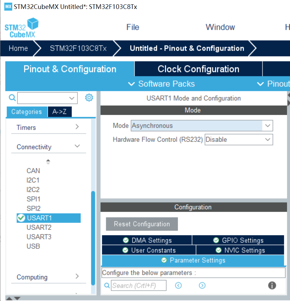Click the MX title bar app icon
Image resolution: width=290 pixels, height=301 pixels.
8,7
